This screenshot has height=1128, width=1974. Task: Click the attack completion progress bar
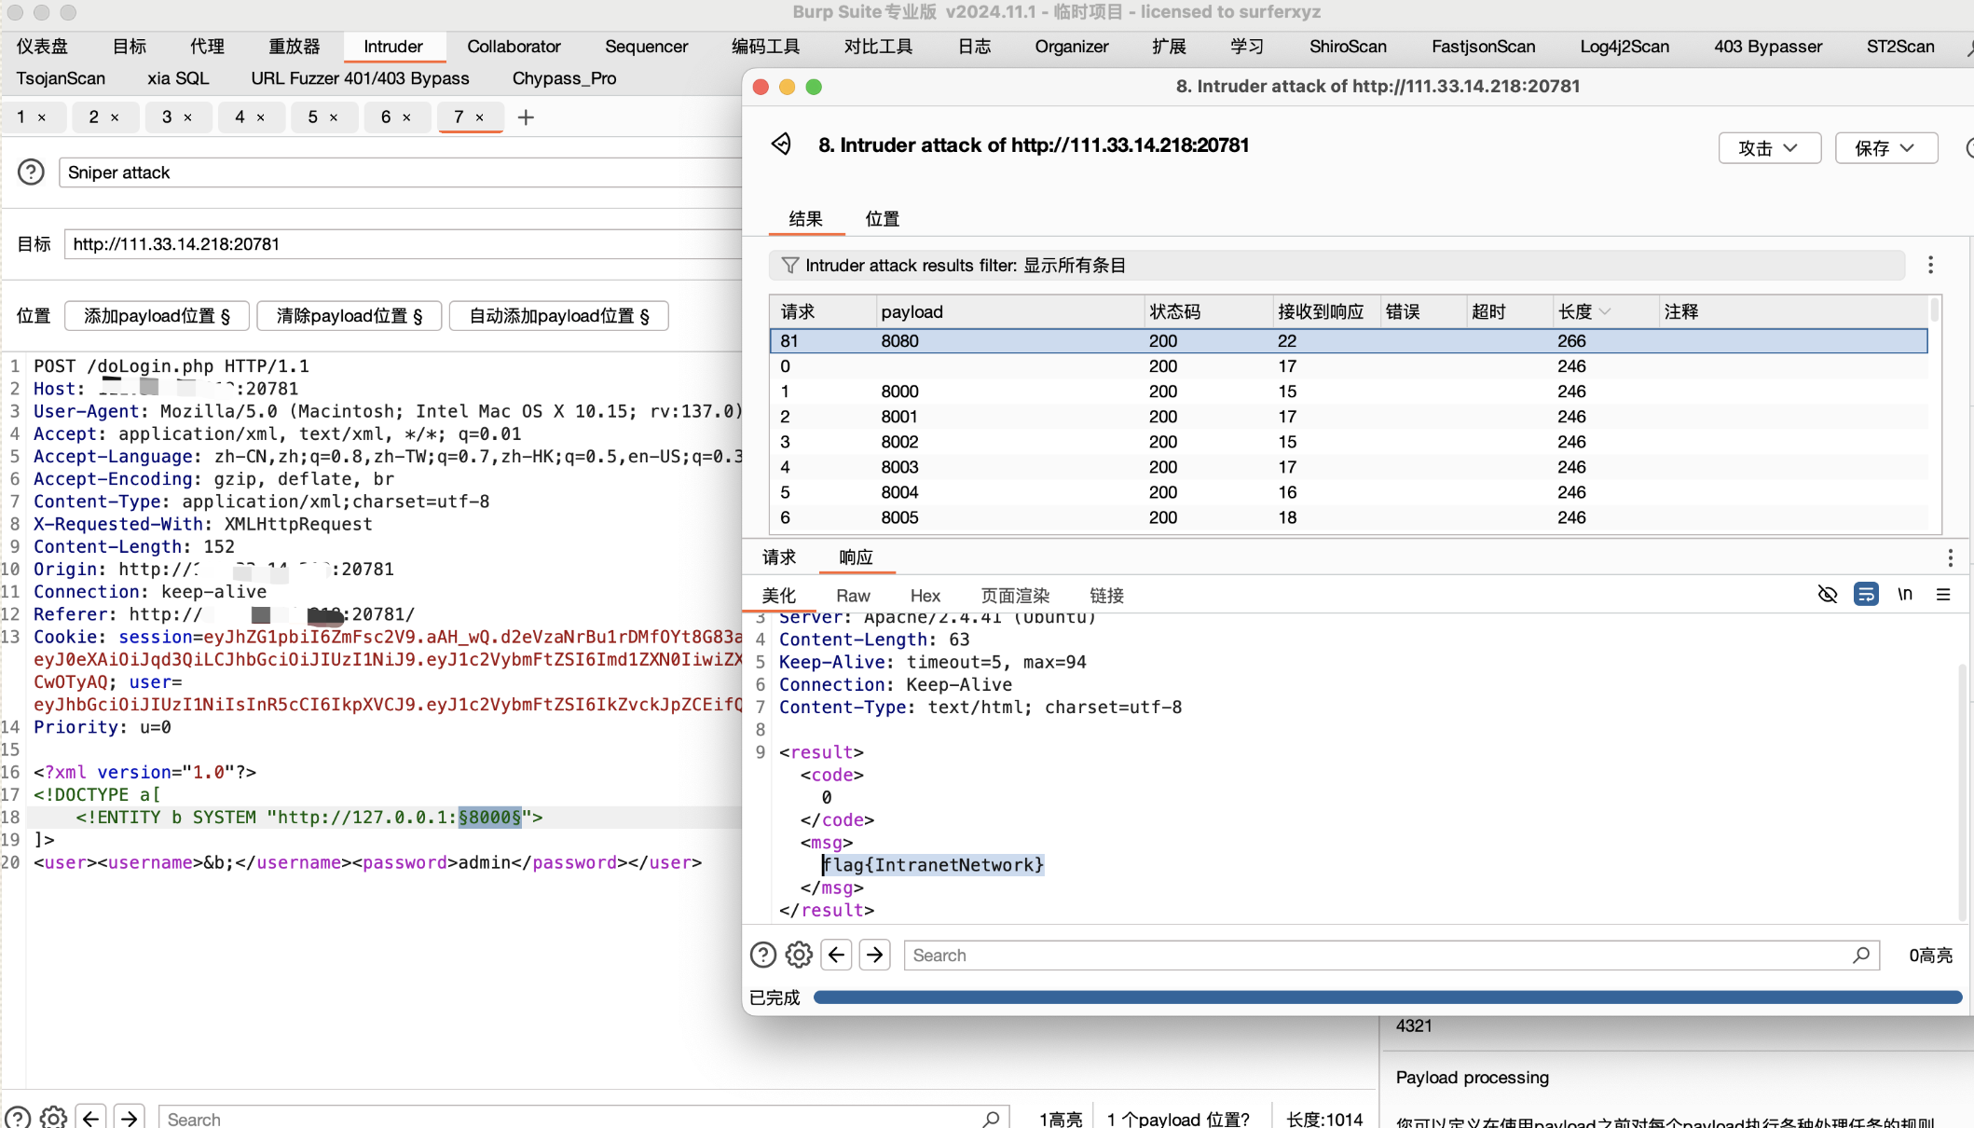[1387, 997]
